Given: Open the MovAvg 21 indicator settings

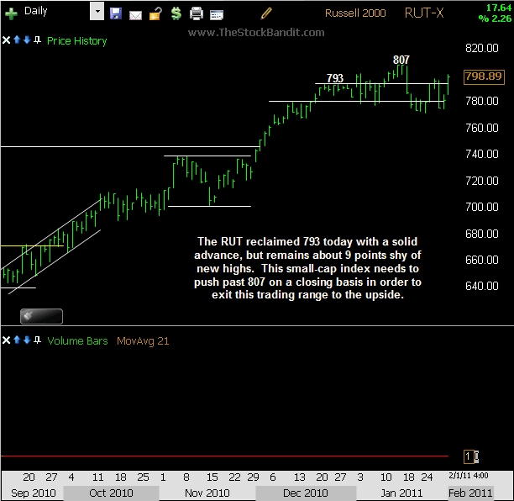Looking at the screenshot, I should pyautogui.click(x=144, y=340).
